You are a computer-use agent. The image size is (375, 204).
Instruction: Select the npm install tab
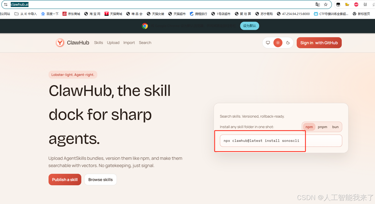click(309, 127)
